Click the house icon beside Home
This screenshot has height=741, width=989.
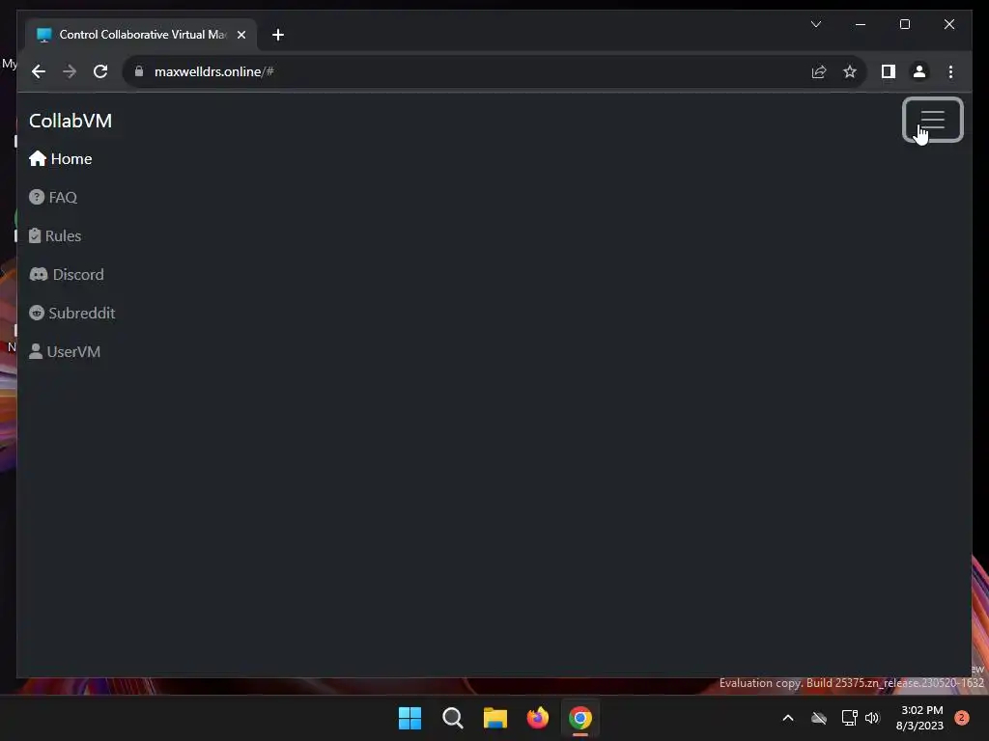click(38, 158)
